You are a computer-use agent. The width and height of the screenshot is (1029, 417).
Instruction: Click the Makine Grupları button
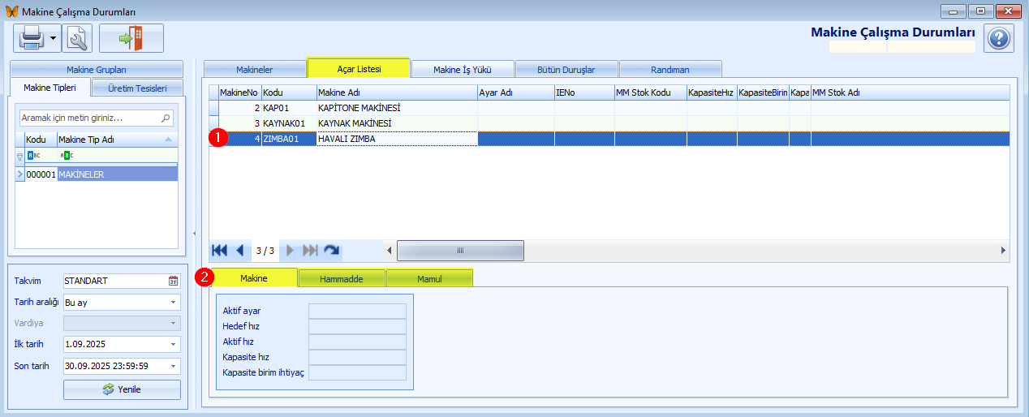click(97, 70)
